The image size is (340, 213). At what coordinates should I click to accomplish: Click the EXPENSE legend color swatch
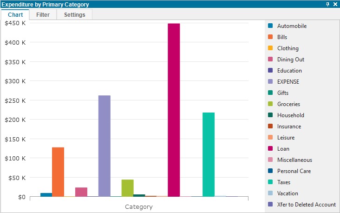coord(270,81)
